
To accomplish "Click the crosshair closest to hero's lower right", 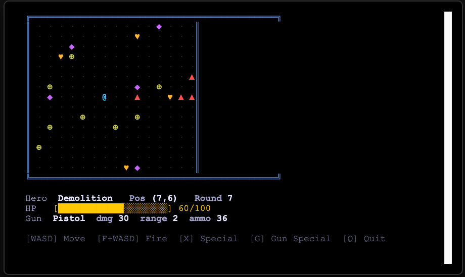I will pyautogui.click(x=115, y=127).
